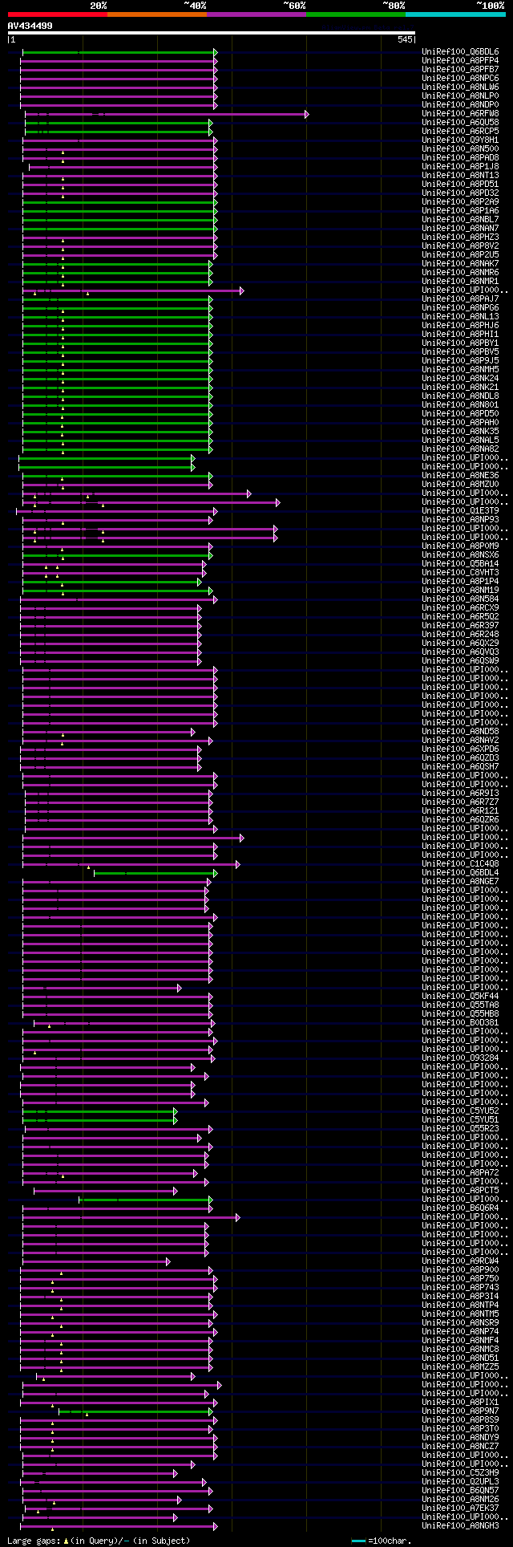The image size is (513, 1547).
Task: Click the white query sequence bar
Action: [x=212, y=33]
